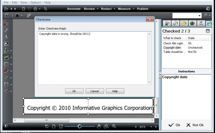This screenshot has width=215, height=133.
Task: Pick the black color swatch
Action: coord(17,15)
